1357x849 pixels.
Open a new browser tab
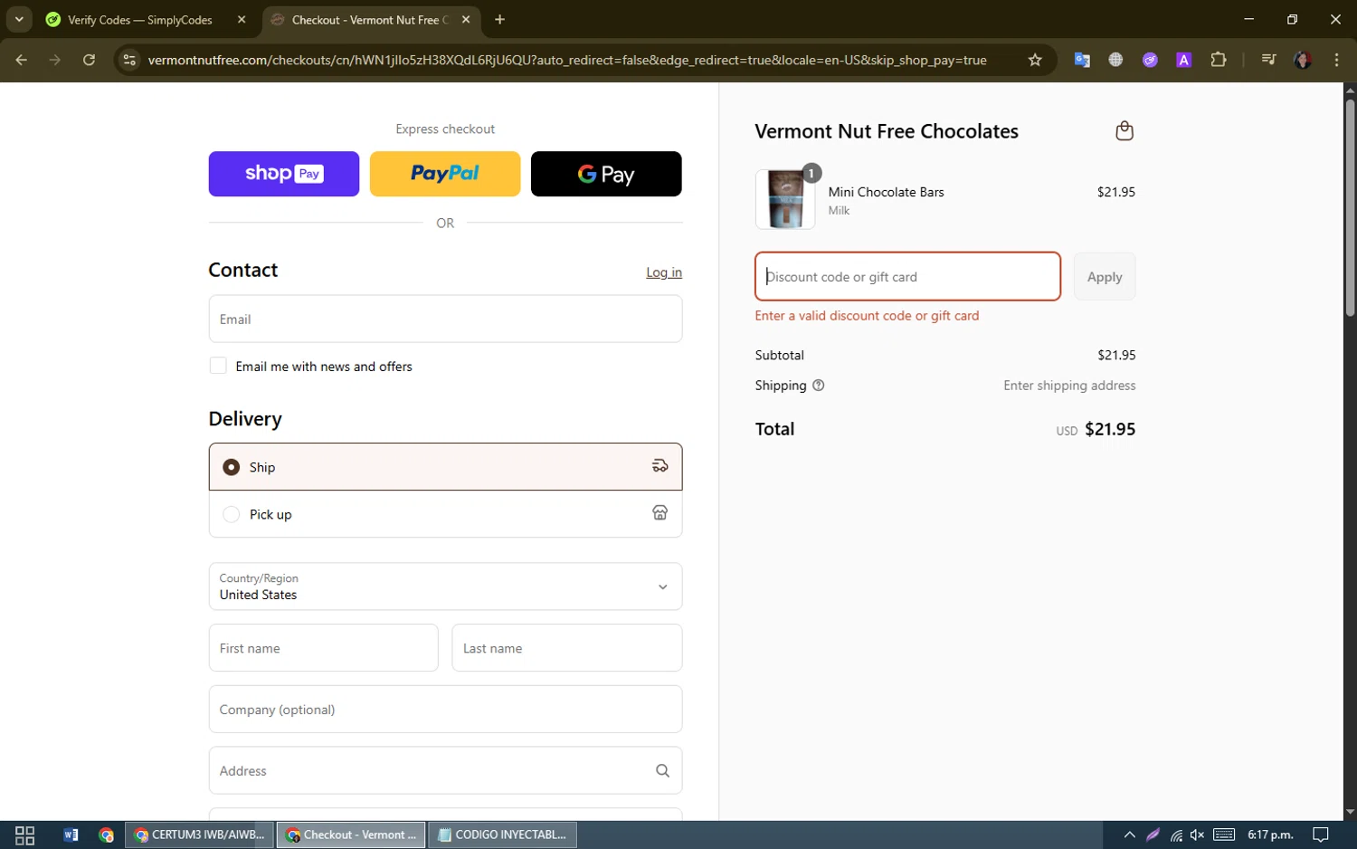499,19
